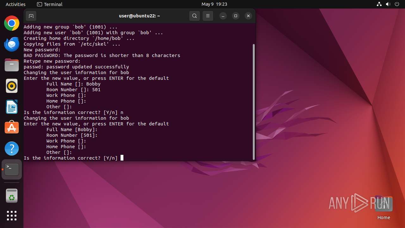This screenshot has width=405, height=228.
Task: Click 'passwd: password updated successfully' line
Action: [76, 67]
